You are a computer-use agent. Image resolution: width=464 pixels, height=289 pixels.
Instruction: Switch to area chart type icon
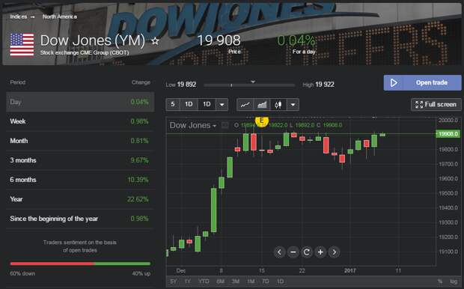coord(262,105)
